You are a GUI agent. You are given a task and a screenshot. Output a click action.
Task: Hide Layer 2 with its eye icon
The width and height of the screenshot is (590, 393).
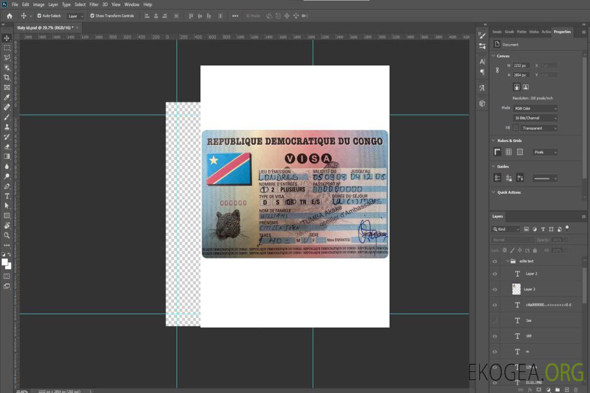pos(495,274)
